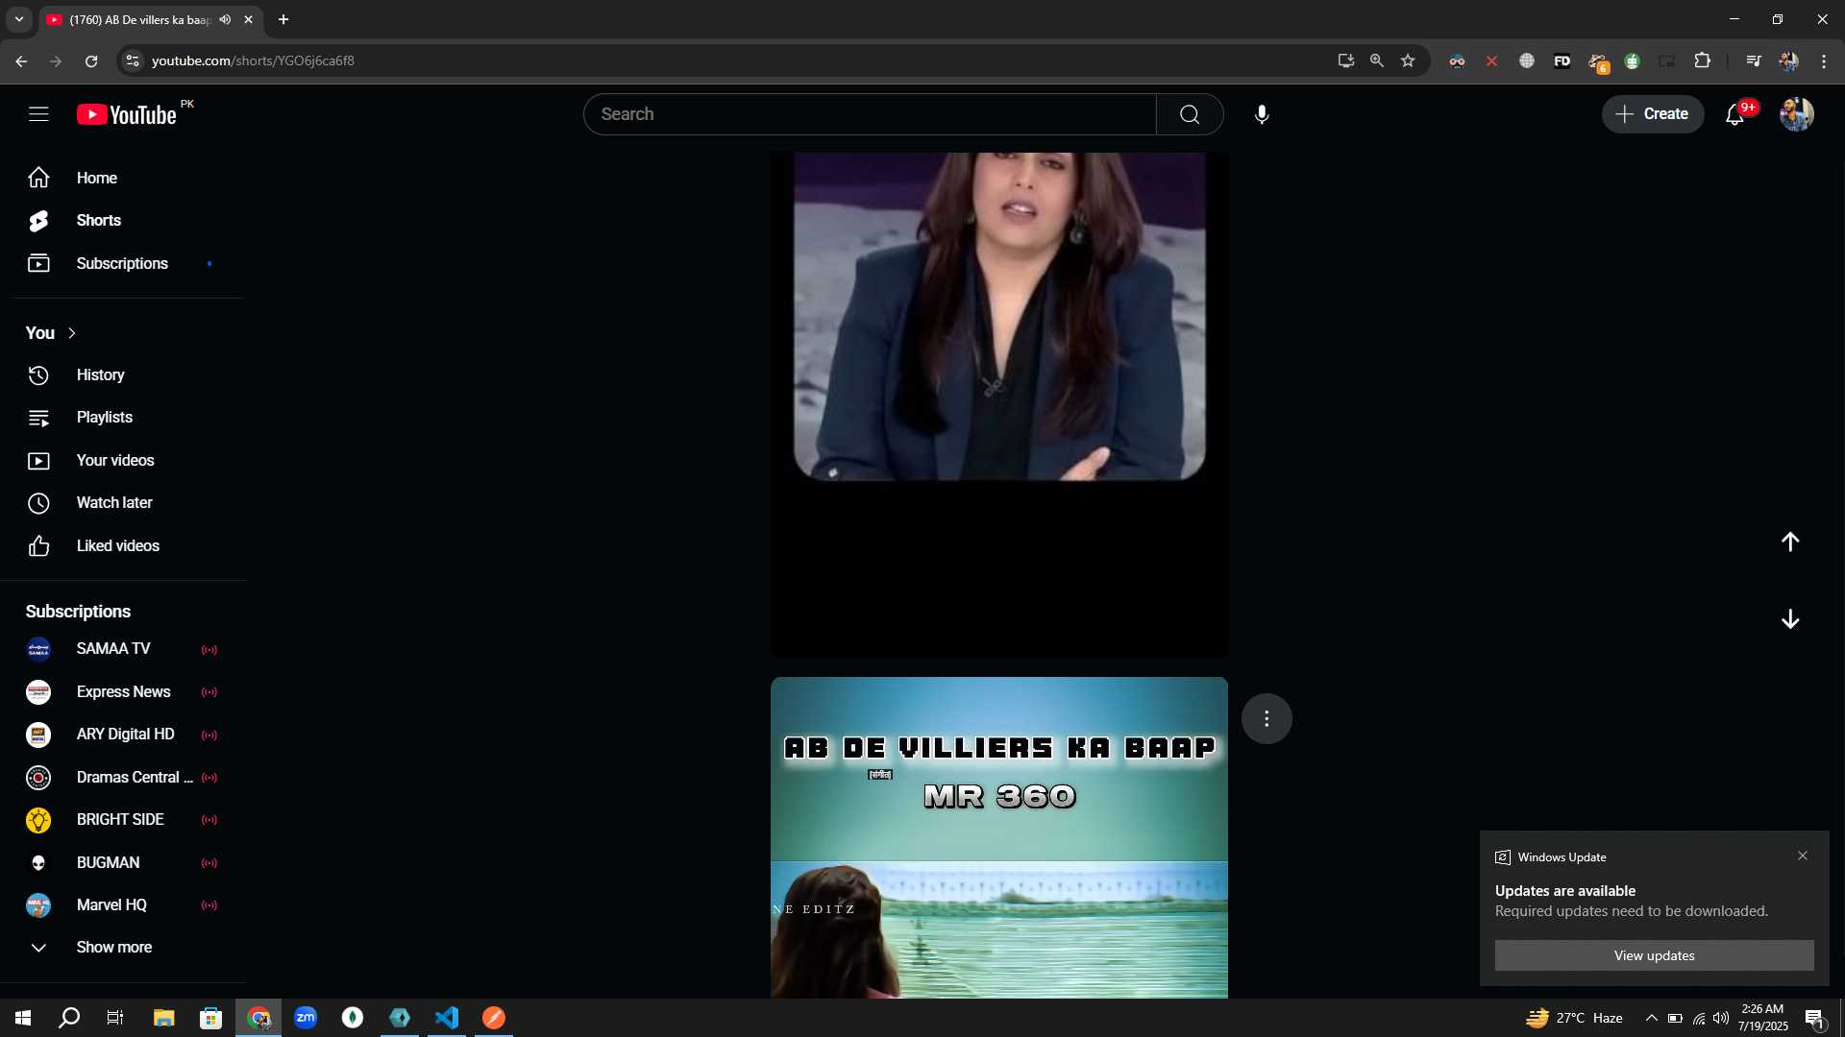Image resolution: width=1845 pixels, height=1037 pixels.
Task: Go to previous Short with up arrow
Action: click(x=1790, y=542)
